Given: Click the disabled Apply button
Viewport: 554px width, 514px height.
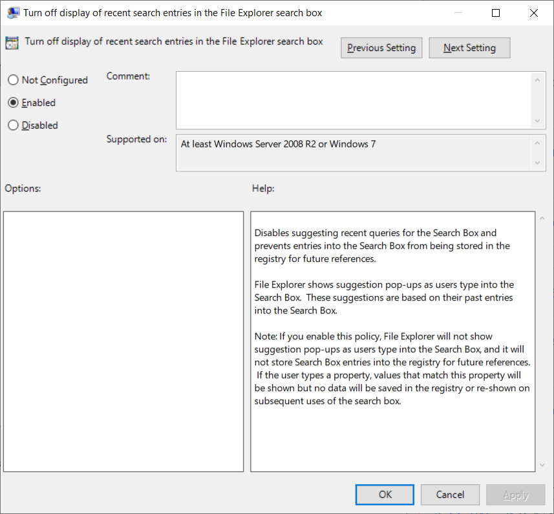Looking at the screenshot, I should [x=515, y=494].
